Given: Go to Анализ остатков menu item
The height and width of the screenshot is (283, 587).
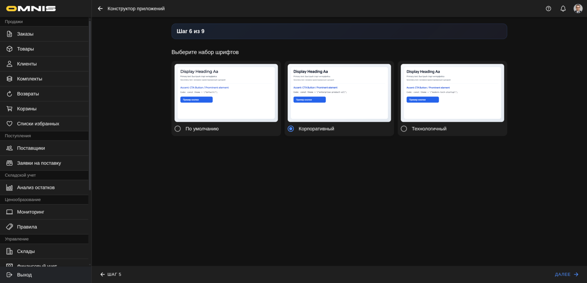Looking at the screenshot, I should [x=36, y=187].
